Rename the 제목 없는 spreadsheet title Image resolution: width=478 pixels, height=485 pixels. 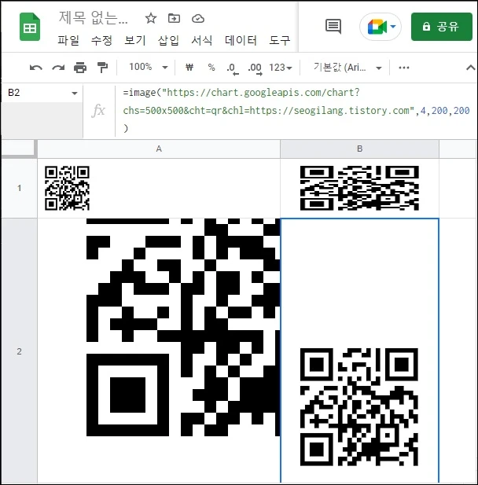point(93,17)
